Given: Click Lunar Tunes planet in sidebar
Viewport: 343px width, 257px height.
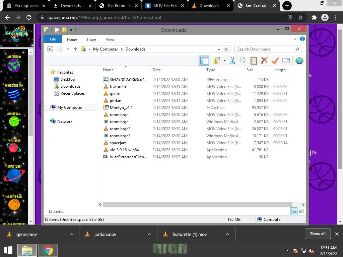Looking at the screenshot, I should click(14, 175).
